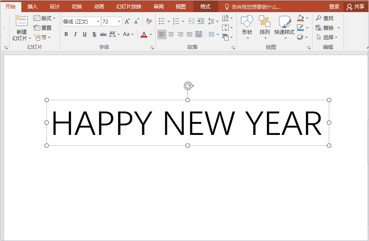Click the 重置 reset button

(x=43, y=28)
